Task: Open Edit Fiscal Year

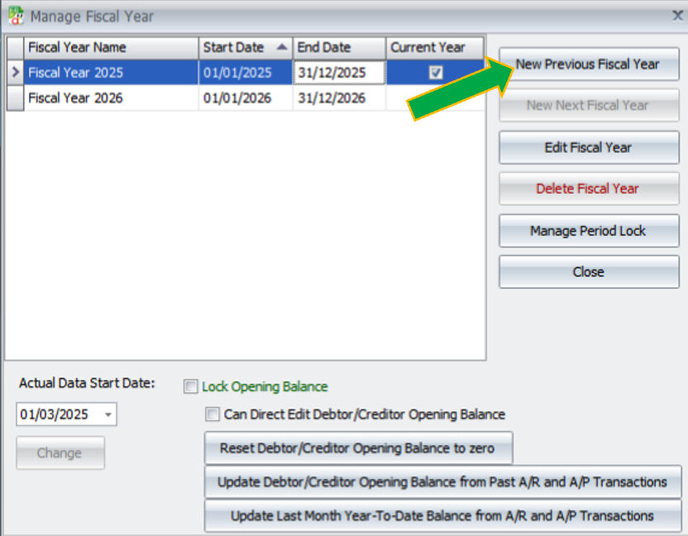Action: [588, 147]
